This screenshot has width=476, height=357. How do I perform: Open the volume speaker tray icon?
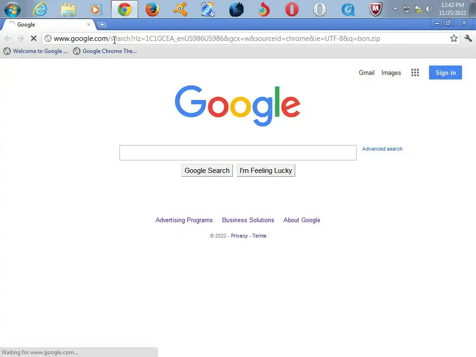pos(429,9)
